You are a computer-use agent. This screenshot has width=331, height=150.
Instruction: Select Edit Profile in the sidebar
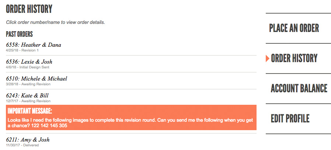click(x=290, y=119)
